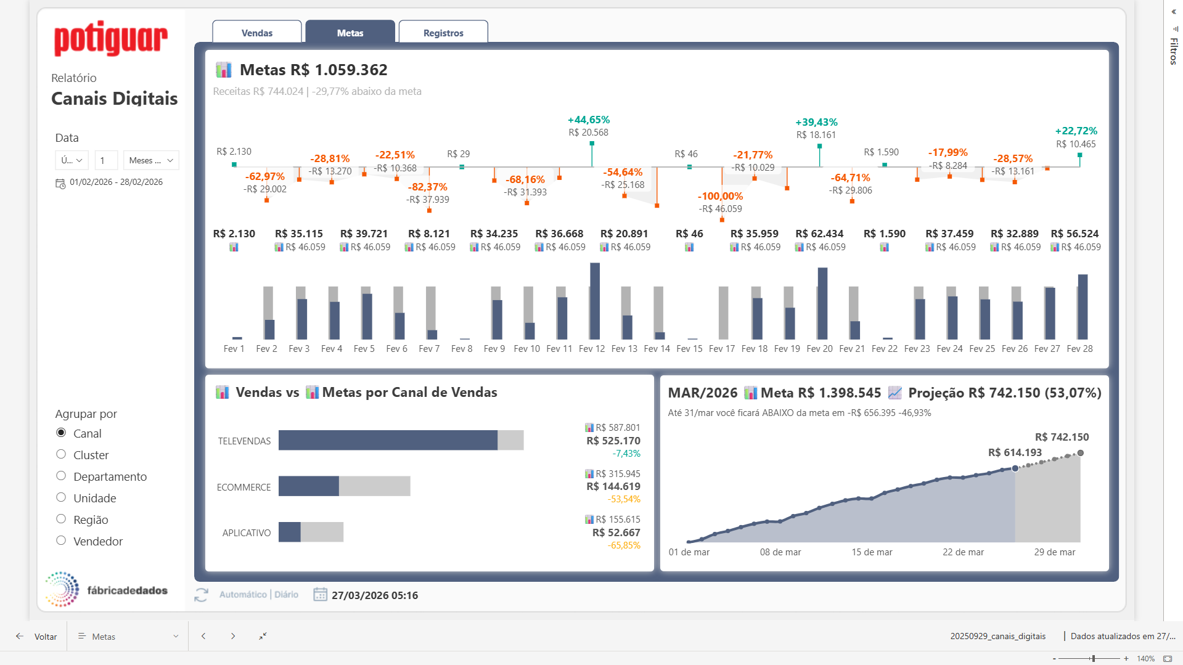
Task: Switch to the Registros tab
Action: 443,33
